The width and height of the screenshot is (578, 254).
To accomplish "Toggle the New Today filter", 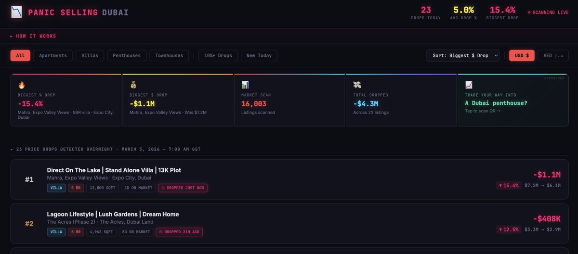I will click(259, 55).
